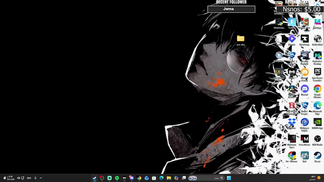Open the Bloons TD 6 desktop shortcut
The height and width of the screenshot is (182, 324).
(x=305, y=24)
